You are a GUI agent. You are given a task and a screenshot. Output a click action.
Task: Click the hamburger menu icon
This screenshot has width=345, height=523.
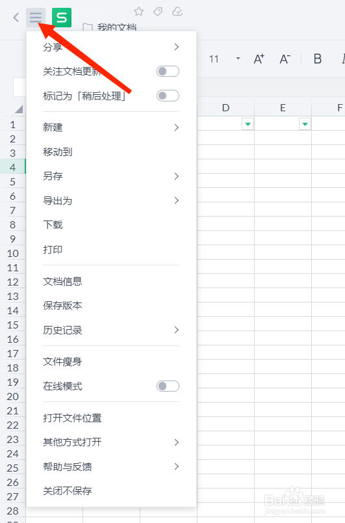36,17
